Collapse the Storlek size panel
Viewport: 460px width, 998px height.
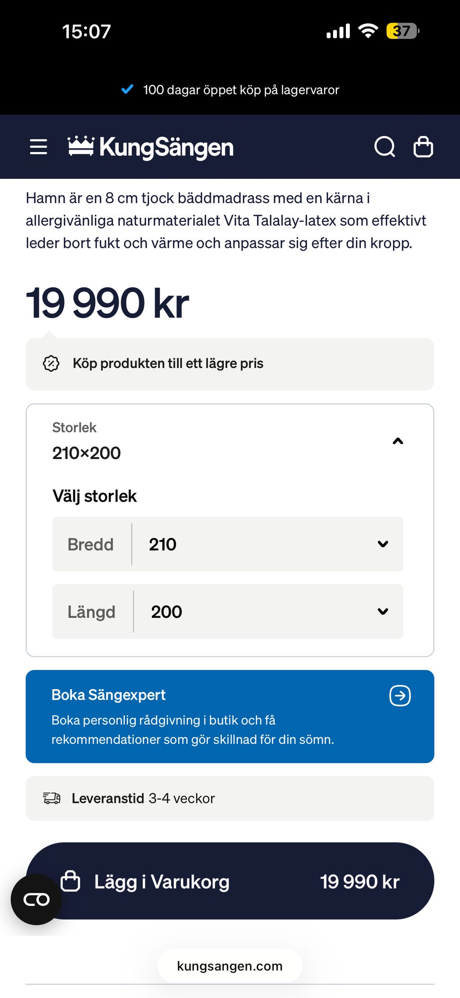[398, 441]
